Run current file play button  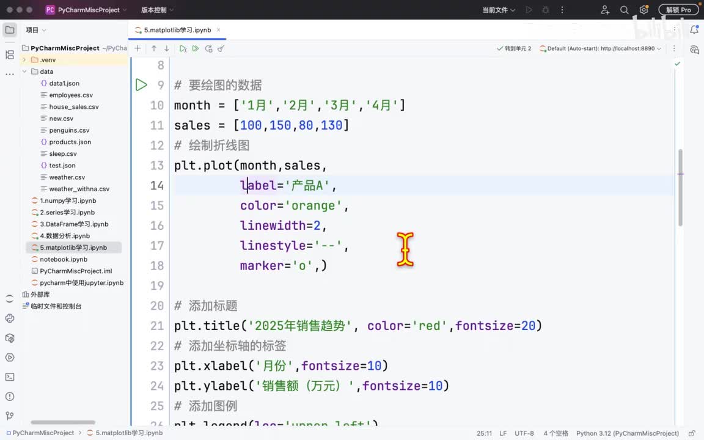click(529, 10)
